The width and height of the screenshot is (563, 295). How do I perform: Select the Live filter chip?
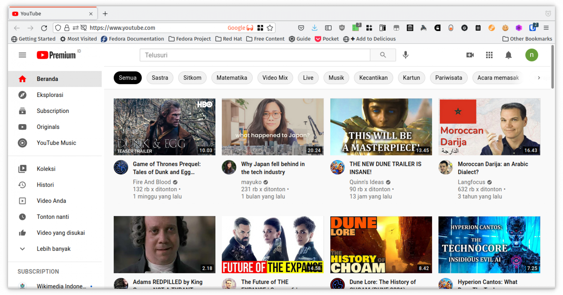click(308, 78)
